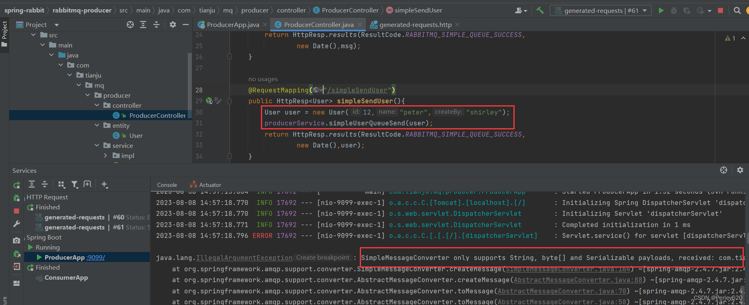Click the Exit icon in Services sidebar
Image resolution: width=749 pixels, height=305 pixels.
tap(16, 266)
